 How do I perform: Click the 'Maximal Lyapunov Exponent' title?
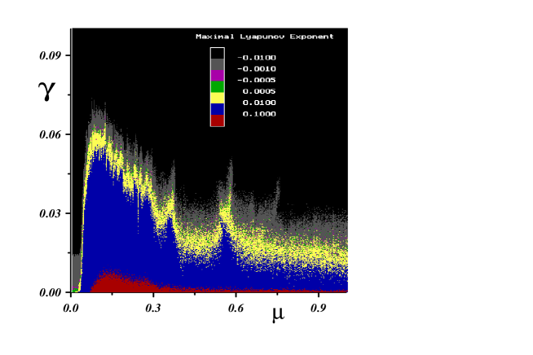coord(264,37)
